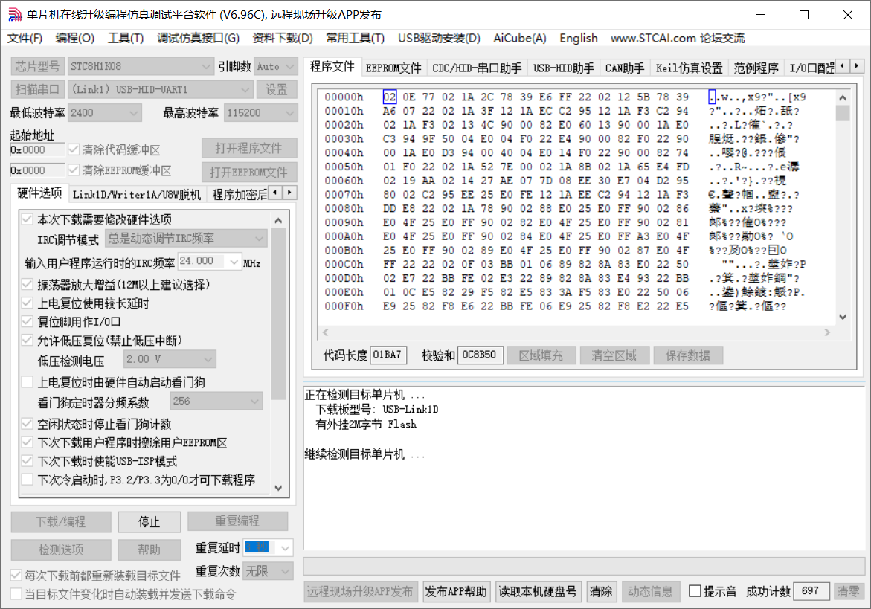
Task: Click right arrow of hardware options tab strip
Action: coord(289,193)
